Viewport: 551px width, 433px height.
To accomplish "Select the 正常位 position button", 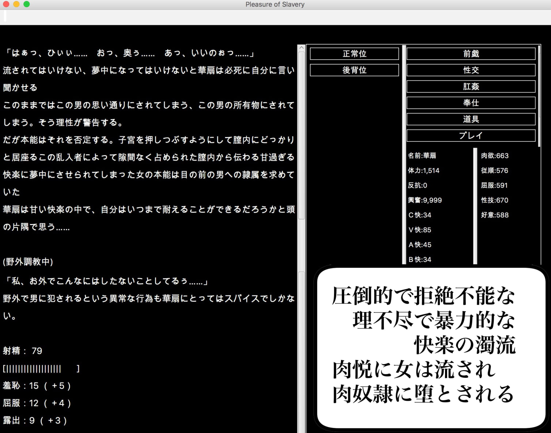I will tap(354, 53).
